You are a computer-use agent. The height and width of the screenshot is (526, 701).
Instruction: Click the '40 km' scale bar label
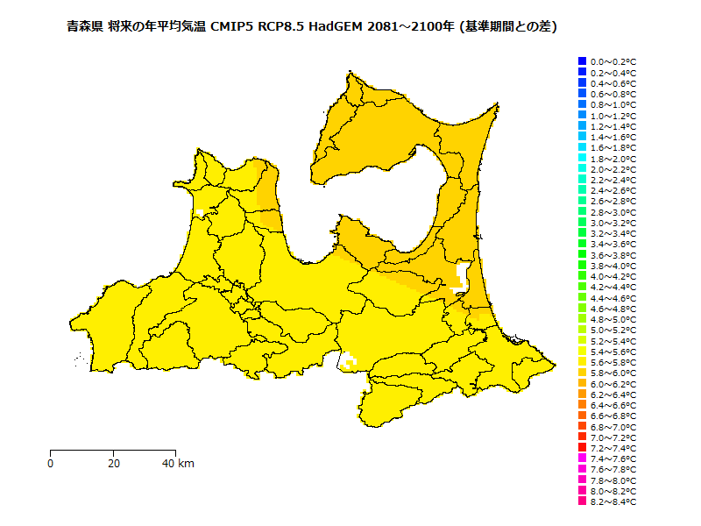coord(178,464)
